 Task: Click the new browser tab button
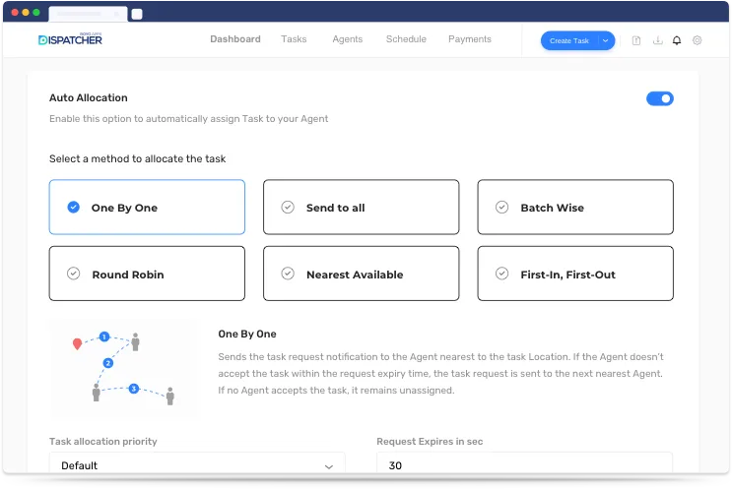tap(137, 14)
